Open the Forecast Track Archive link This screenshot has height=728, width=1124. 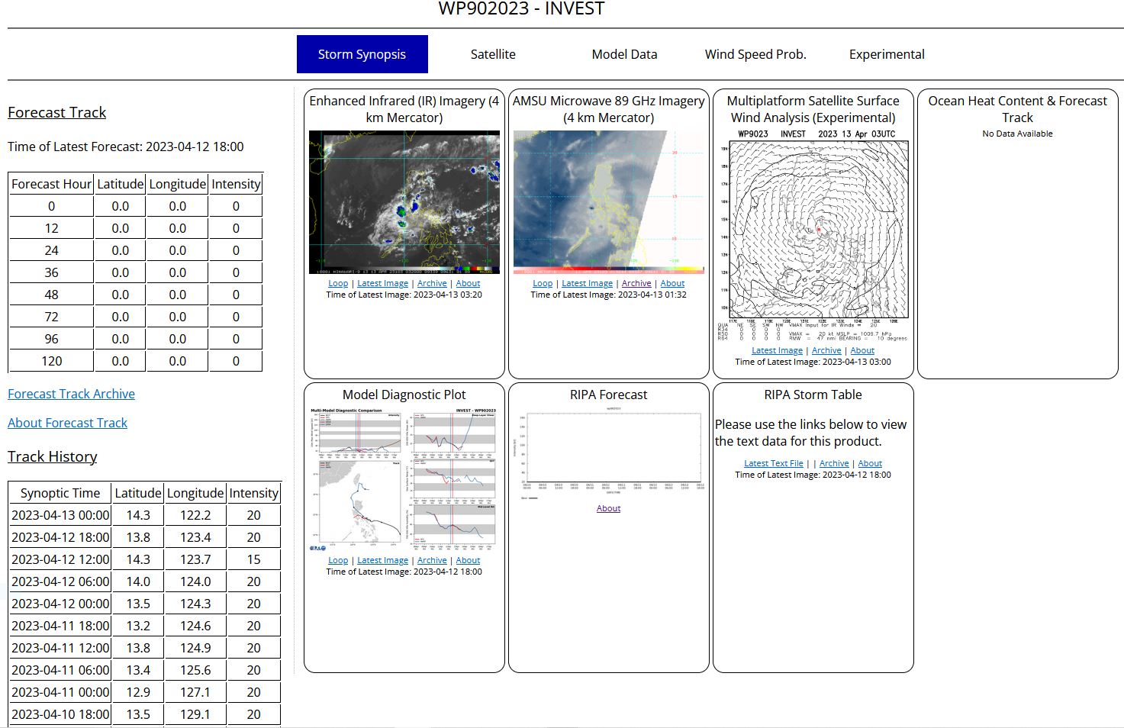pyautogui.click(x=71, y=394)
